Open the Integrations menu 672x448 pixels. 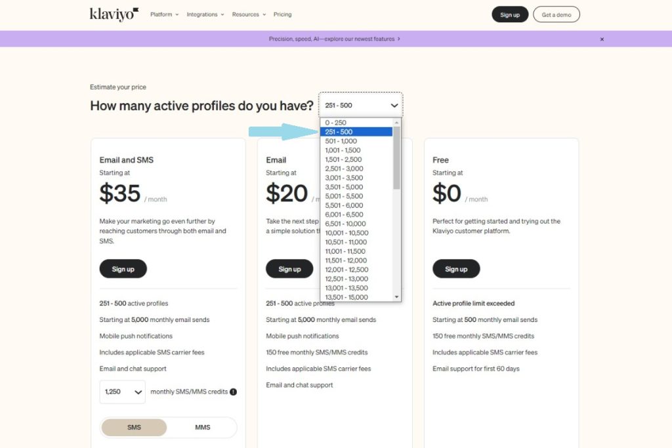tap(205, 14)
